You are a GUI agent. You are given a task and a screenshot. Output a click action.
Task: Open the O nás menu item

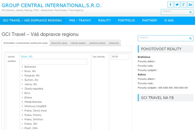(x=169, y=20)
